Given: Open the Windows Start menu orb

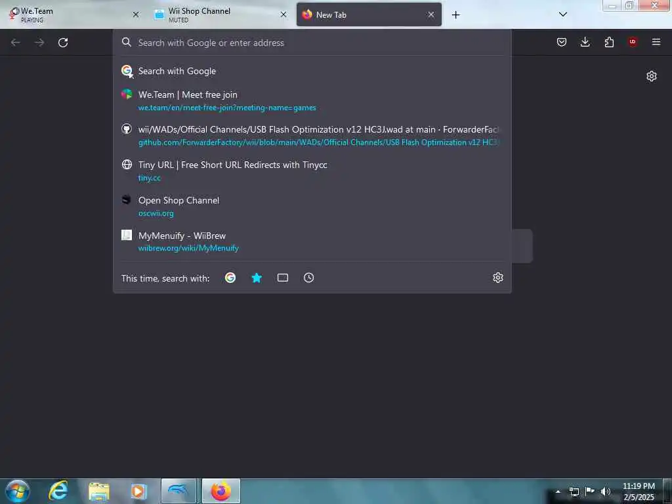Looking at the screenshot, I should 18,491.
